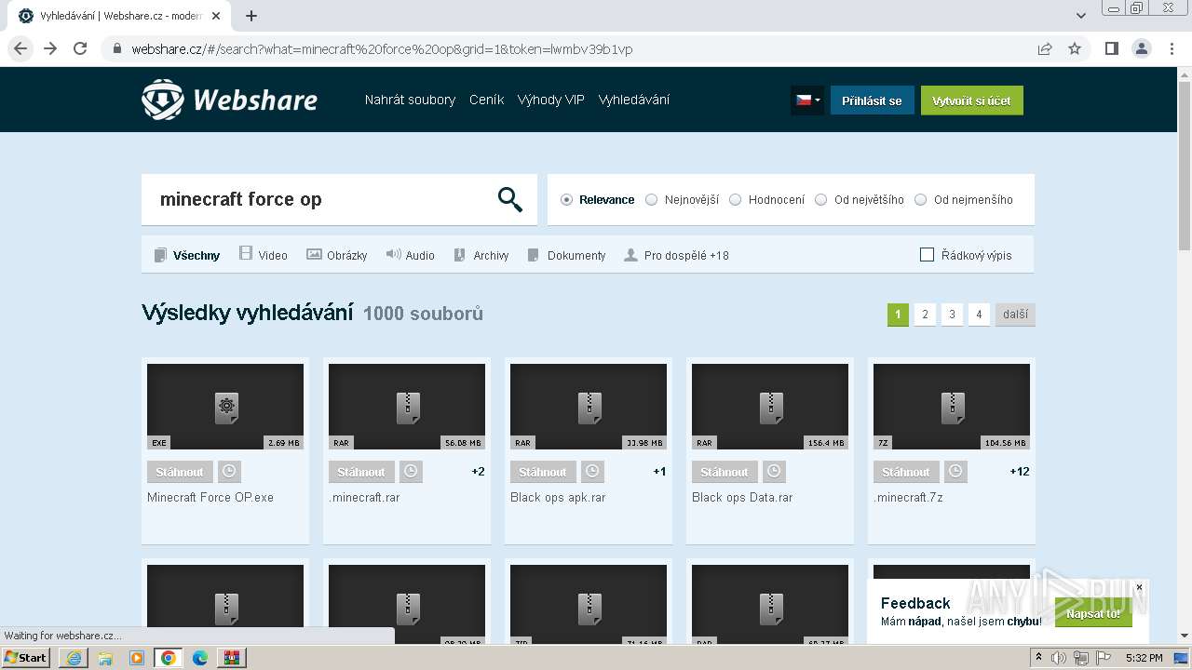Click the Black ops Data.rar file name

[x=742, y=497]
